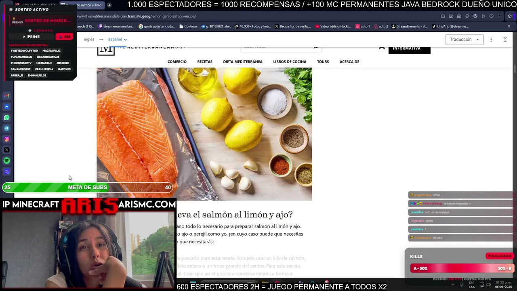Open LIBROS DE COCINA menu item
This screenshot has width=517, height=291.
[290, 62]
